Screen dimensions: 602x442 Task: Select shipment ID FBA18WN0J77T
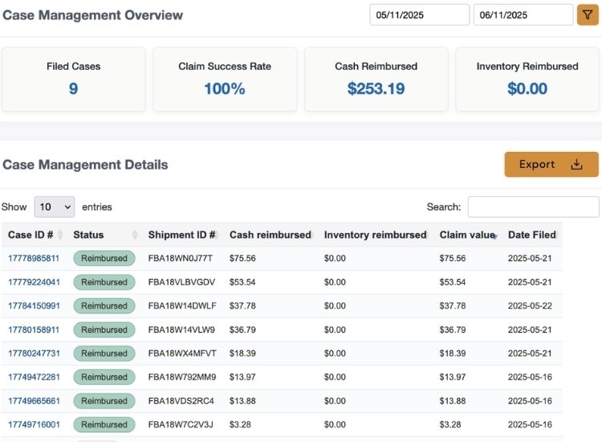[181, 258]
